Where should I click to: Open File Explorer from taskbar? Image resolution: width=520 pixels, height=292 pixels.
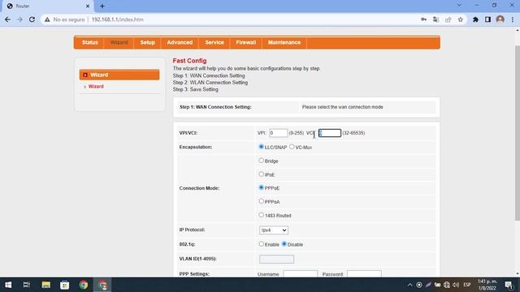click(46, 285)
